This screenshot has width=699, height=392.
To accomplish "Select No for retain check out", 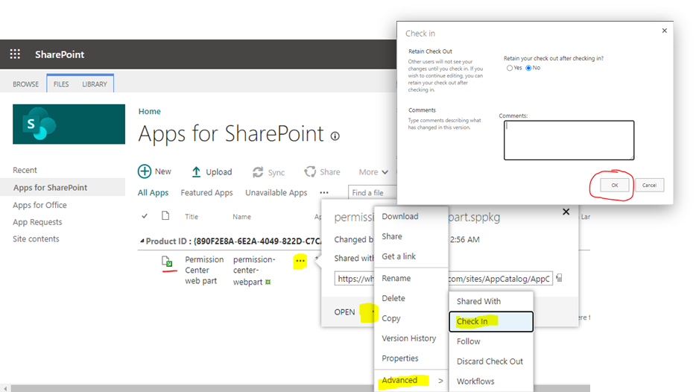I will pyautogui.click(x=528, y=69).
